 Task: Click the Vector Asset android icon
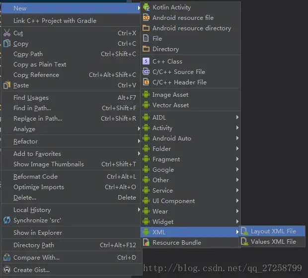pos(146,105)
